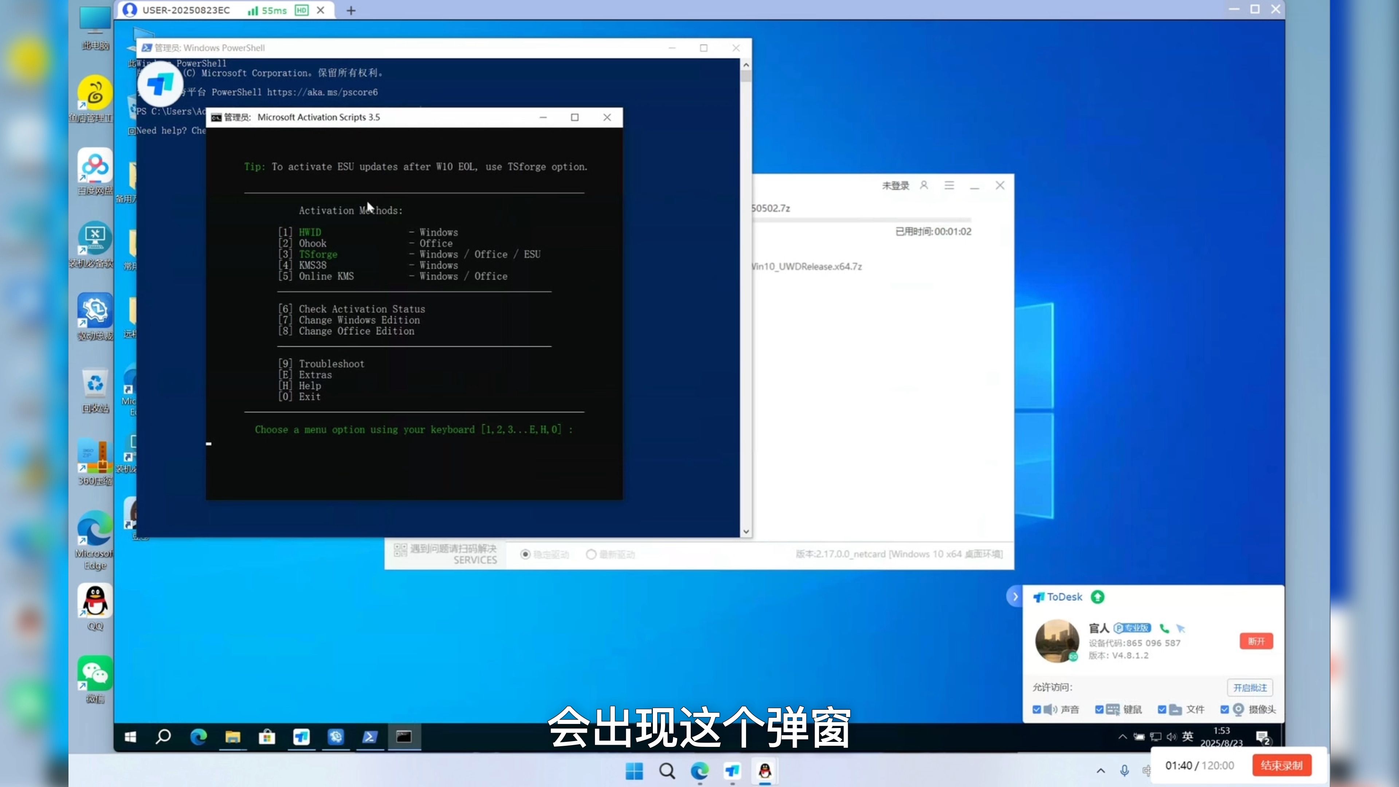Click PowerShell scrollbar up arrow
Viewport: 1399px width, 787px height.
pos(746,65)
